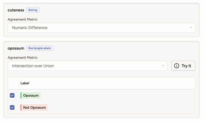This screenshot has height=121, width=204.
Task: Click the orange color bar on Not Opossum tag
Action: 21,107
